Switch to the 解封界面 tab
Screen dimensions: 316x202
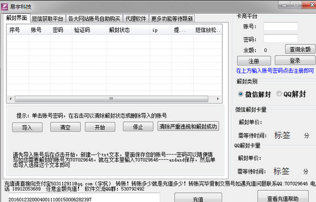(16, 18)
